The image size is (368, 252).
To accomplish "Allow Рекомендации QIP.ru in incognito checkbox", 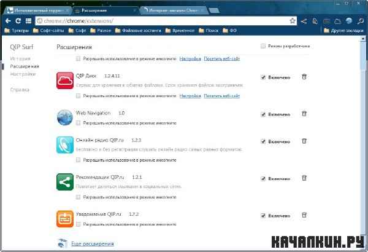I will (x=78, y=197).
